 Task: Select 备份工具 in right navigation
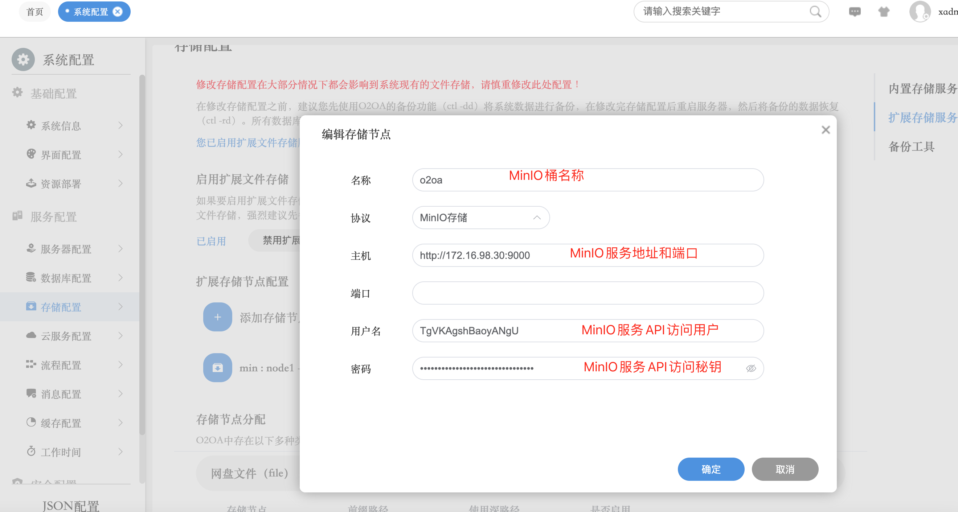click(911, 147)
